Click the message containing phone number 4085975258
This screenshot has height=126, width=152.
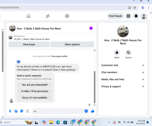tap(47, 68)
